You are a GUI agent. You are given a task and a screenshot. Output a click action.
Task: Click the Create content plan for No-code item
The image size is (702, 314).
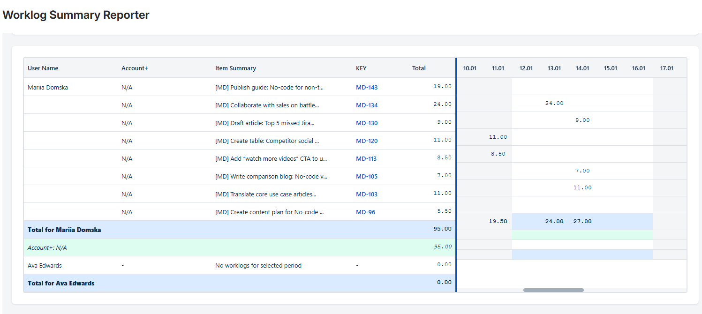click(x=269, y=212)
